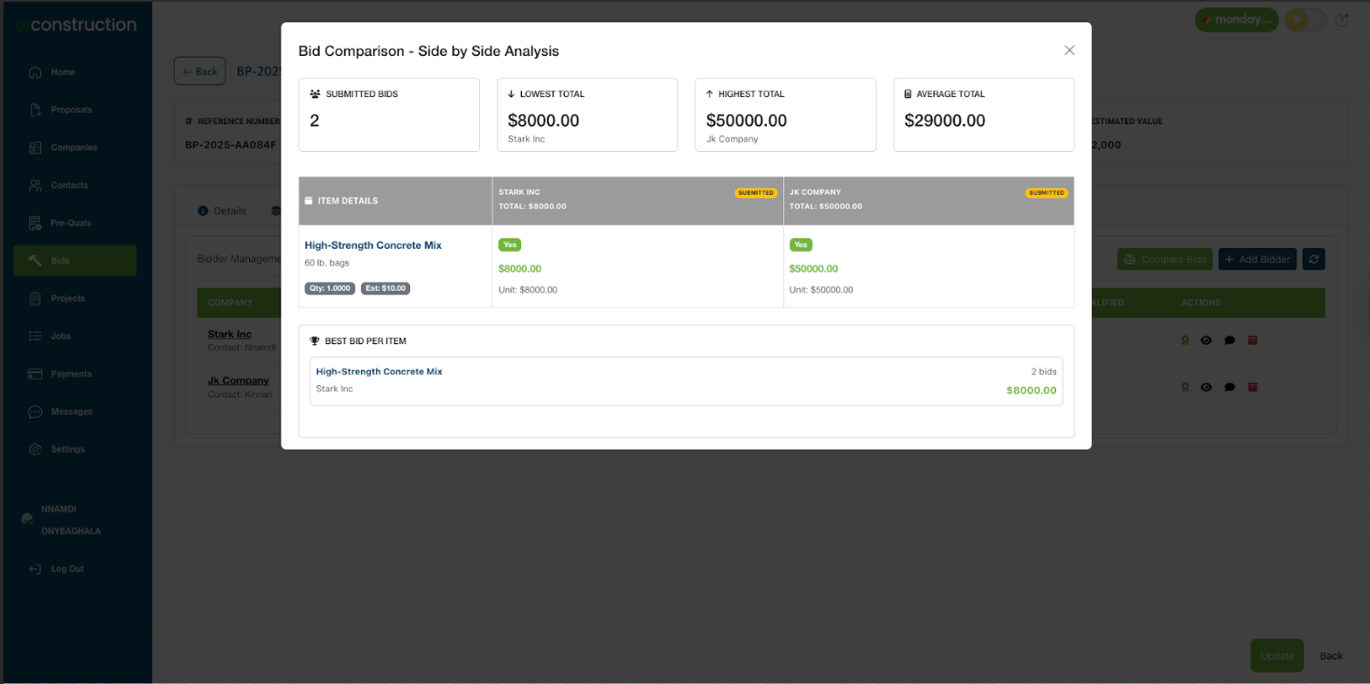
Task: Click the Add Bidder button
Action: click(1256, 259)
